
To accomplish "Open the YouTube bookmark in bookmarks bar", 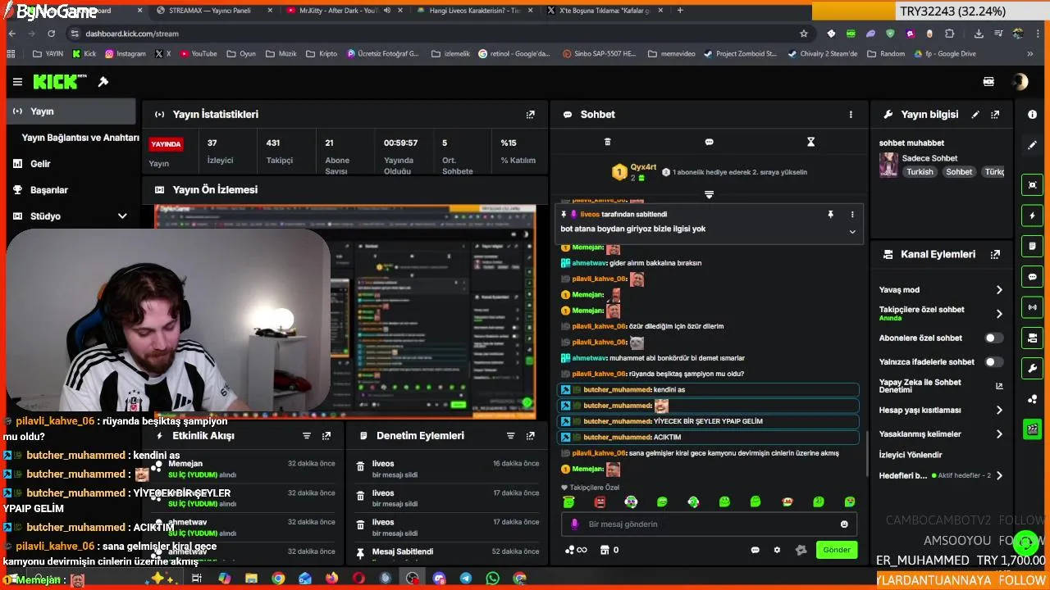I will tap(199, 54).
